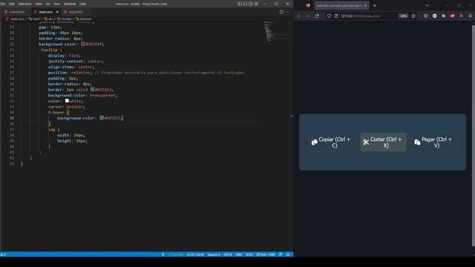Bookmark this page with the star

point(413,16)
